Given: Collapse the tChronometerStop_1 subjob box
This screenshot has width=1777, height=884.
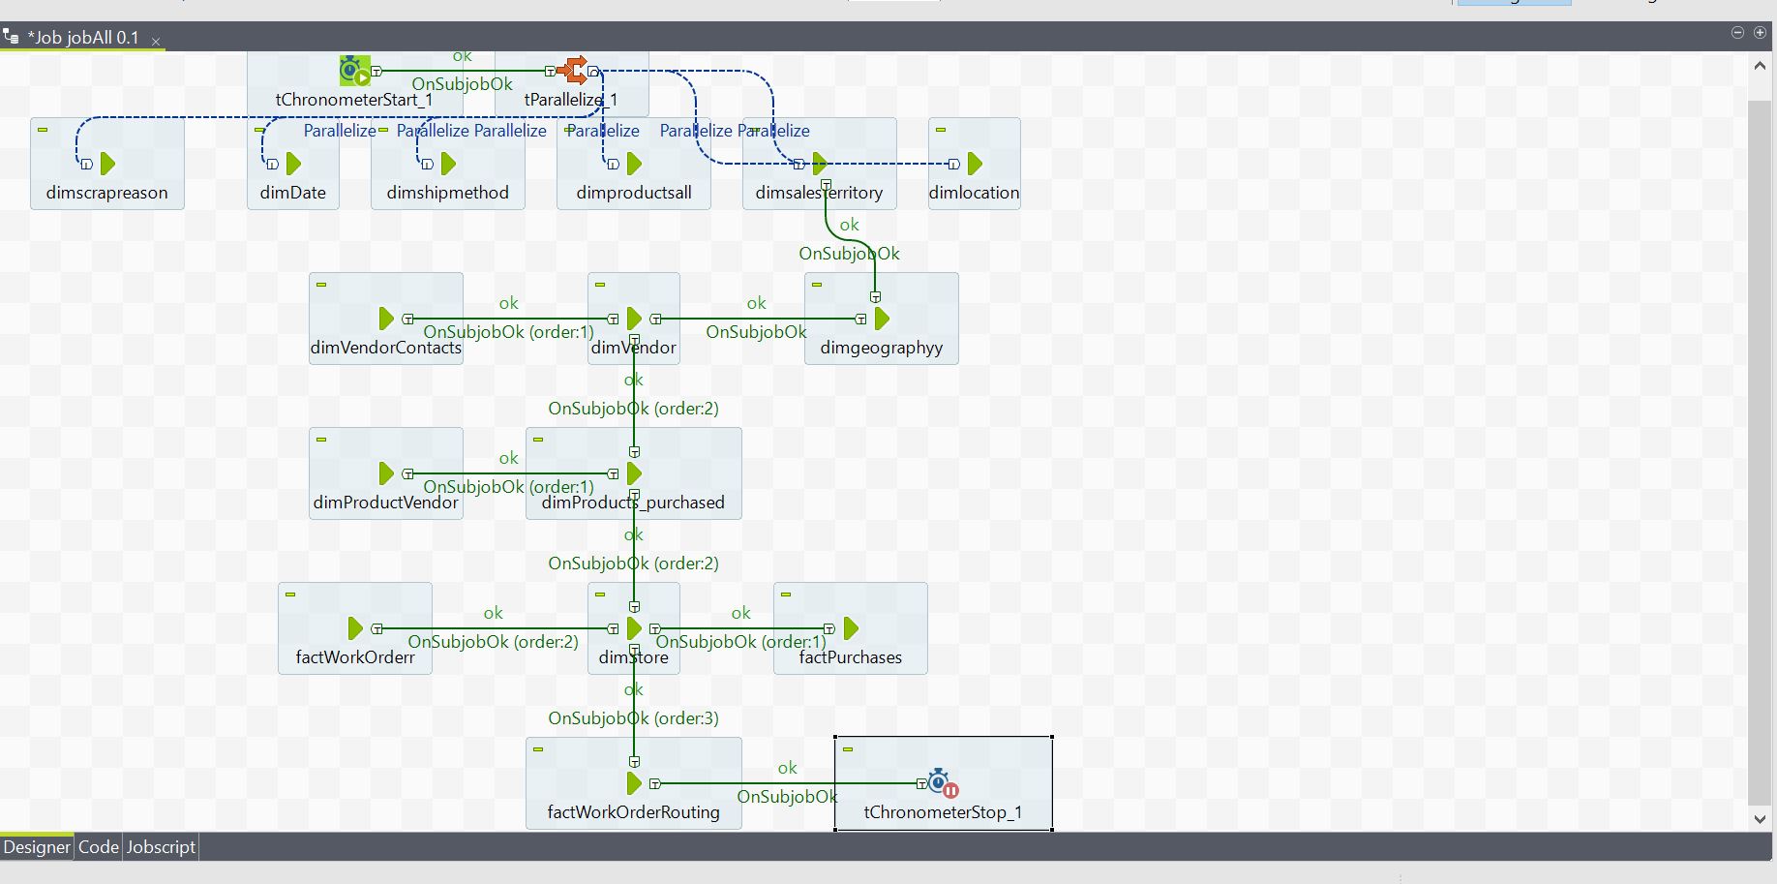Looking at the screenshot, I should click(x=848, y=749).
